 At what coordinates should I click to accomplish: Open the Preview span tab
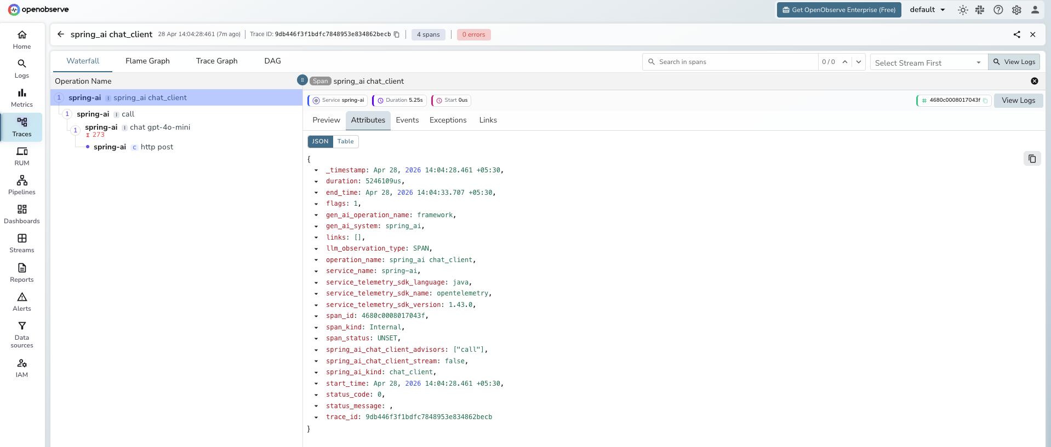[x=327, y=120]
